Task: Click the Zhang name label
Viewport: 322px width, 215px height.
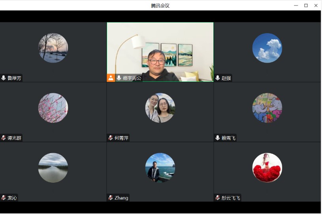Action: (x=121, y=198)
